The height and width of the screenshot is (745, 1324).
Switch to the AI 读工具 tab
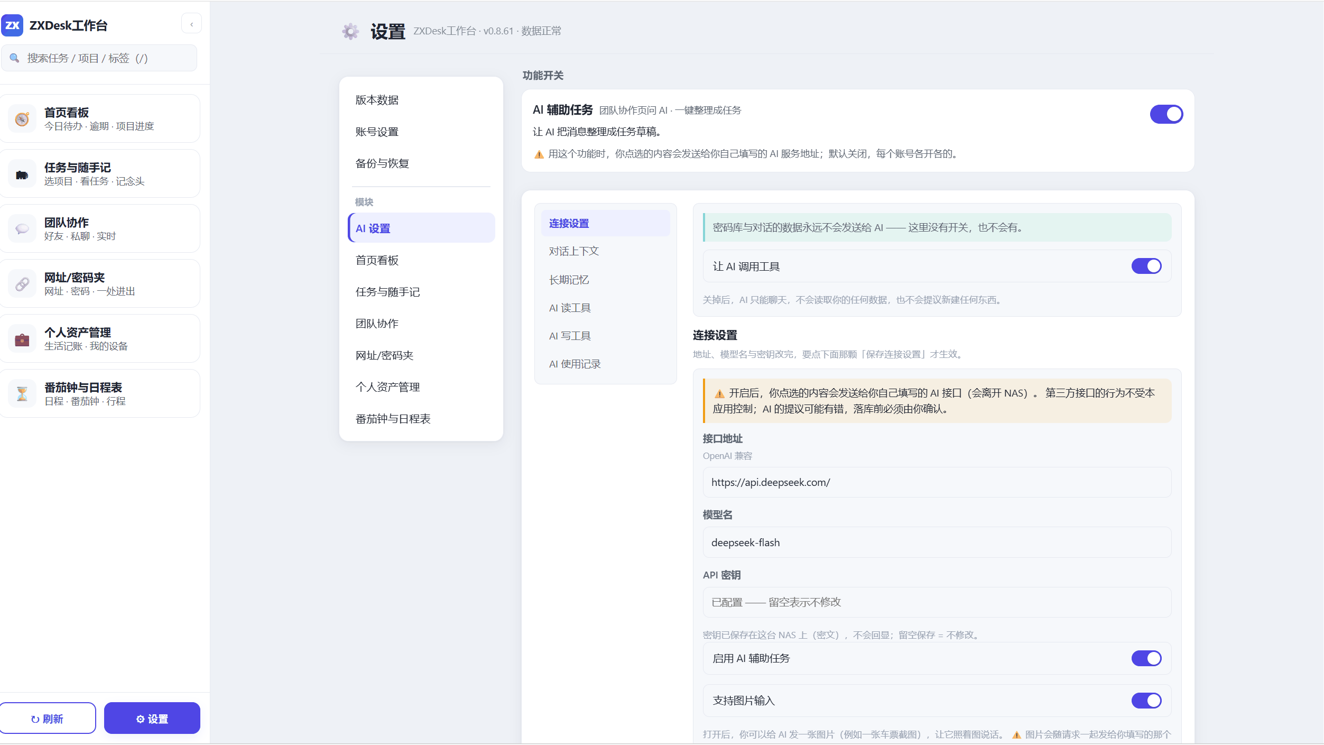[605, 308]
